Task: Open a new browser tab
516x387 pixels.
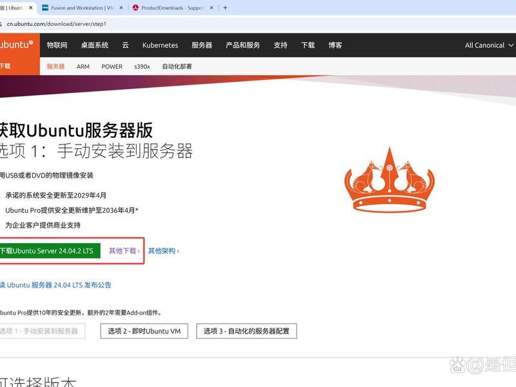Action: pyautogui.click(x=225, y=8)
